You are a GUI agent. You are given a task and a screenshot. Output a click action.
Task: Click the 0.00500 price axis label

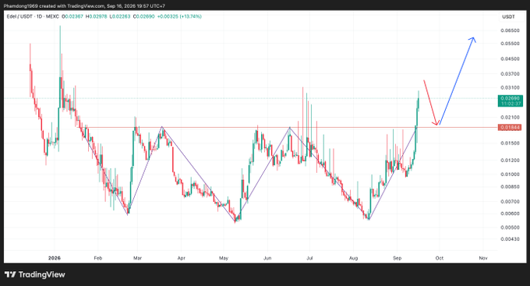(x=510, y=228)
